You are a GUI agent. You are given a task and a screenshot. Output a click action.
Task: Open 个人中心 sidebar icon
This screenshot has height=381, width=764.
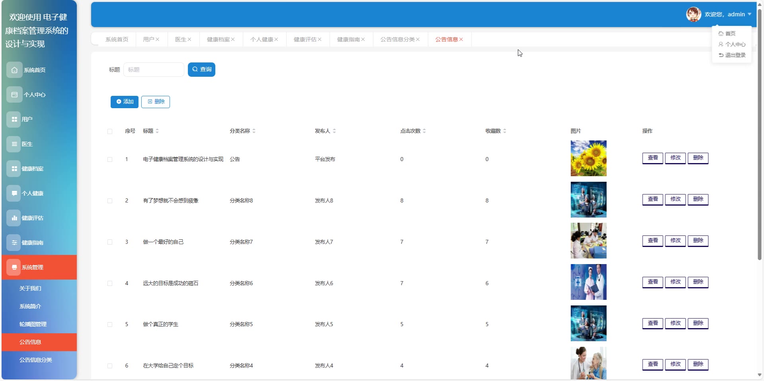click(x=14, y=95)
